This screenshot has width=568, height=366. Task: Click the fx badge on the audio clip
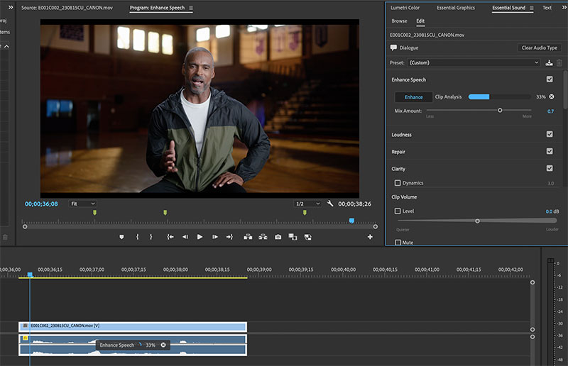25,338
